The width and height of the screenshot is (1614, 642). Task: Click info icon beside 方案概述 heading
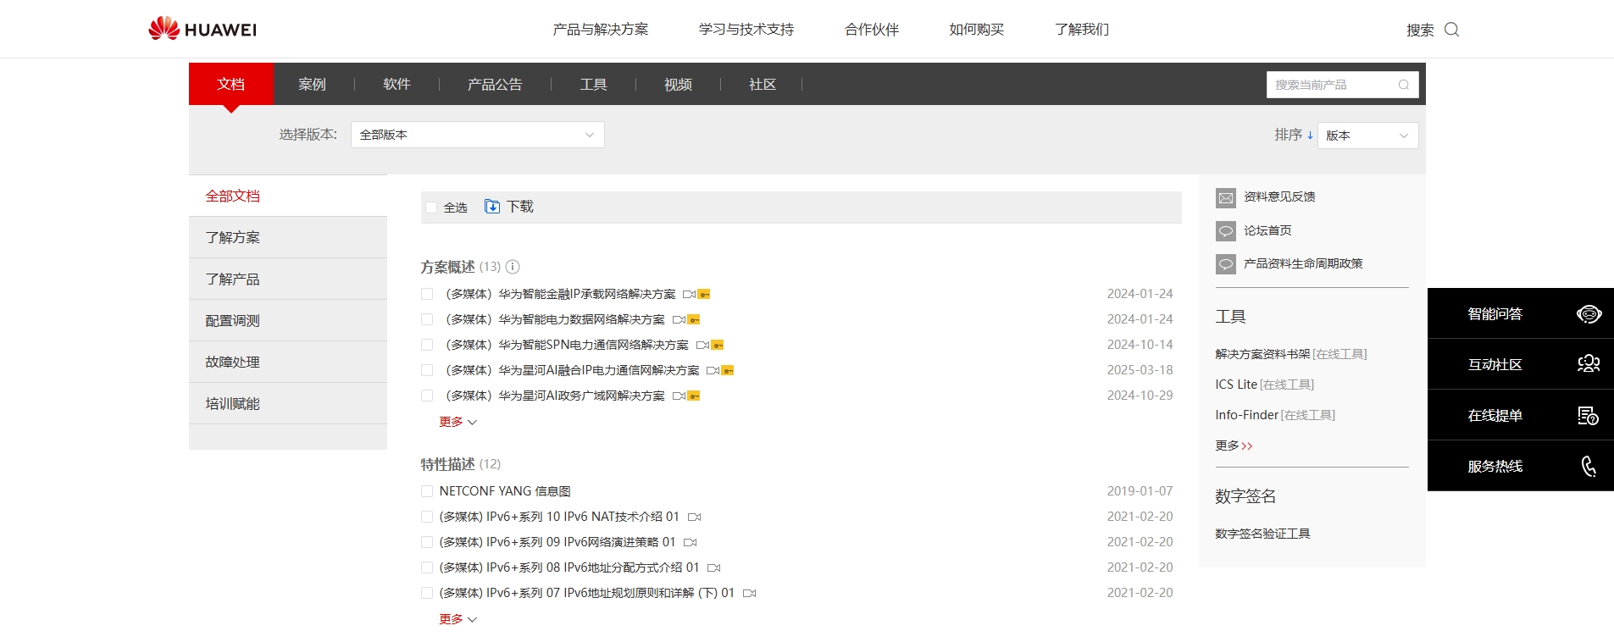point(513,267)
